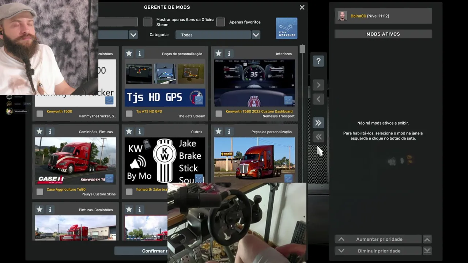Click the Boina00 profile avatar
The image size is (468, 263).
pos(342,16)
